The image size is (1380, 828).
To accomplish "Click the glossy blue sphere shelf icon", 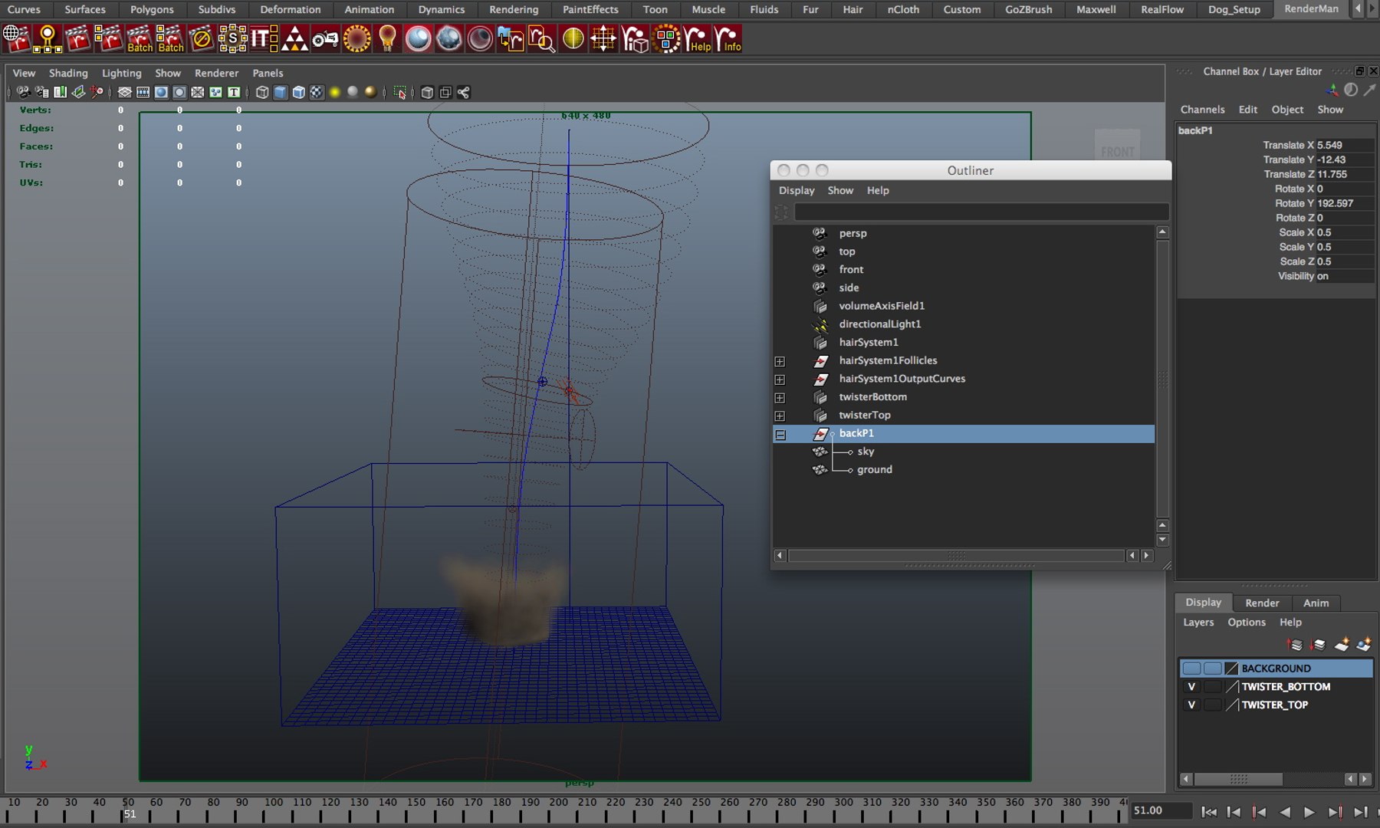I will pyautogui.click(x=418, y=38).
